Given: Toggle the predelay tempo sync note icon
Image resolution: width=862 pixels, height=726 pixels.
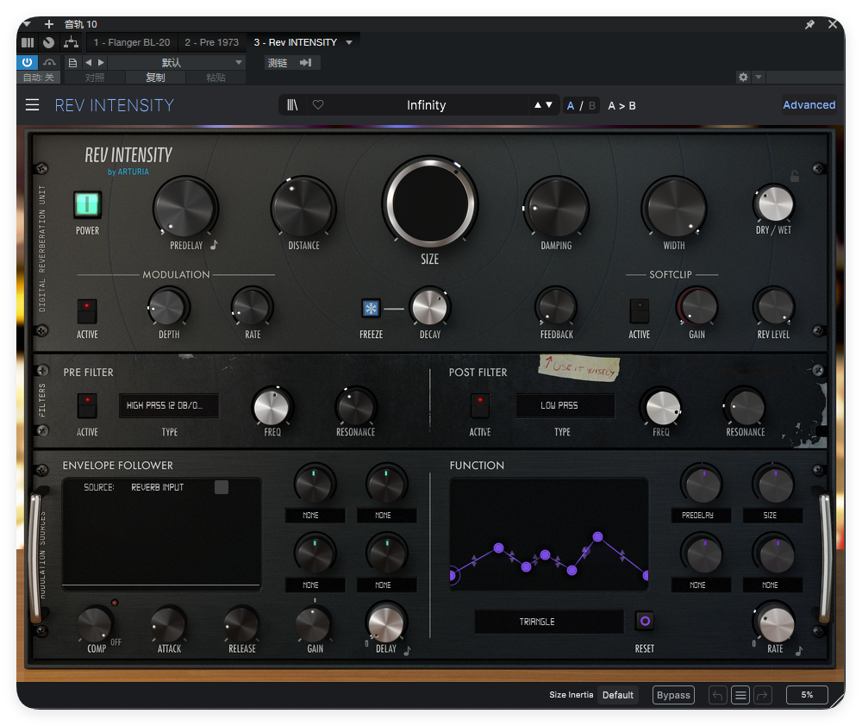Looking at the screenshot, I should [214, 245].
